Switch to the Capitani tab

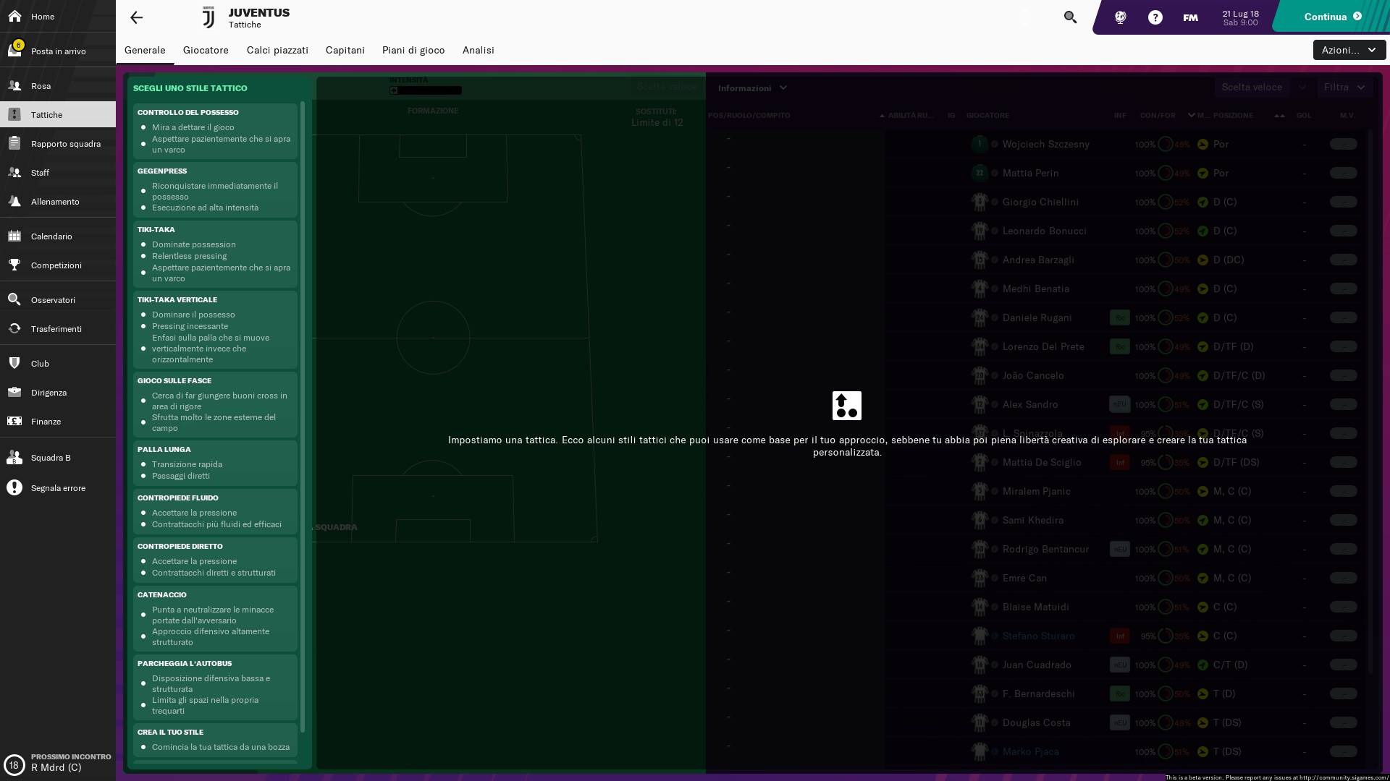(345, 50)
